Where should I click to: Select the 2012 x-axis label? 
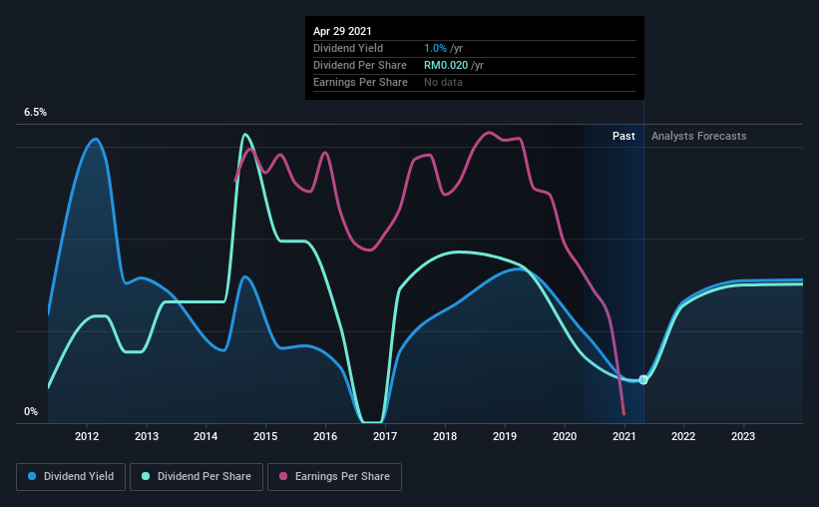(87, 436)
